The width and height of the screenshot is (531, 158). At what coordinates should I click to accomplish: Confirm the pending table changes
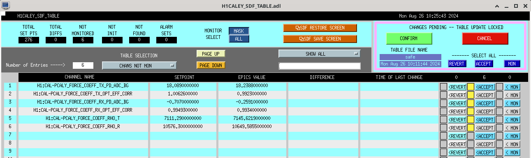click(x=409, y=38)
